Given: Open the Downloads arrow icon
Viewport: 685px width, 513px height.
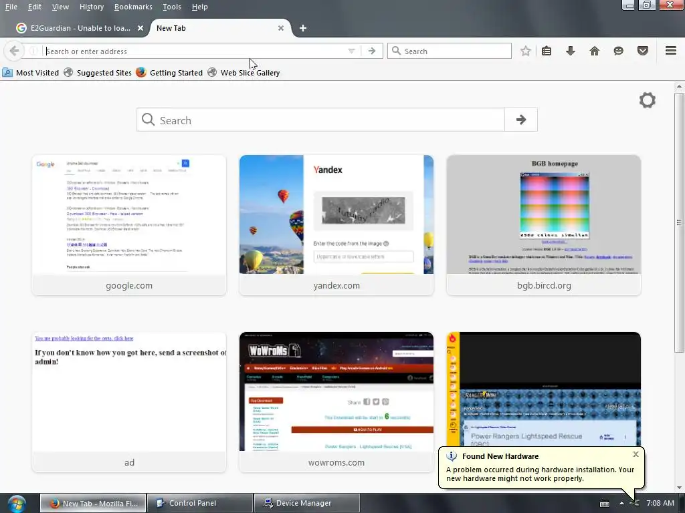Looking at the screenshot, I should coord(571,51).
